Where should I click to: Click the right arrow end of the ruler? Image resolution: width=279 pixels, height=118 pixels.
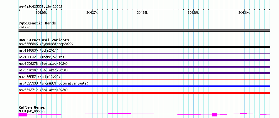pyautogui.click(x=269, y=10)
